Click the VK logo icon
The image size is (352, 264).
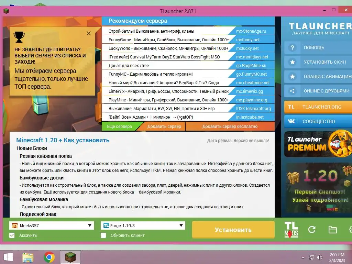click(x=291, y=121)
